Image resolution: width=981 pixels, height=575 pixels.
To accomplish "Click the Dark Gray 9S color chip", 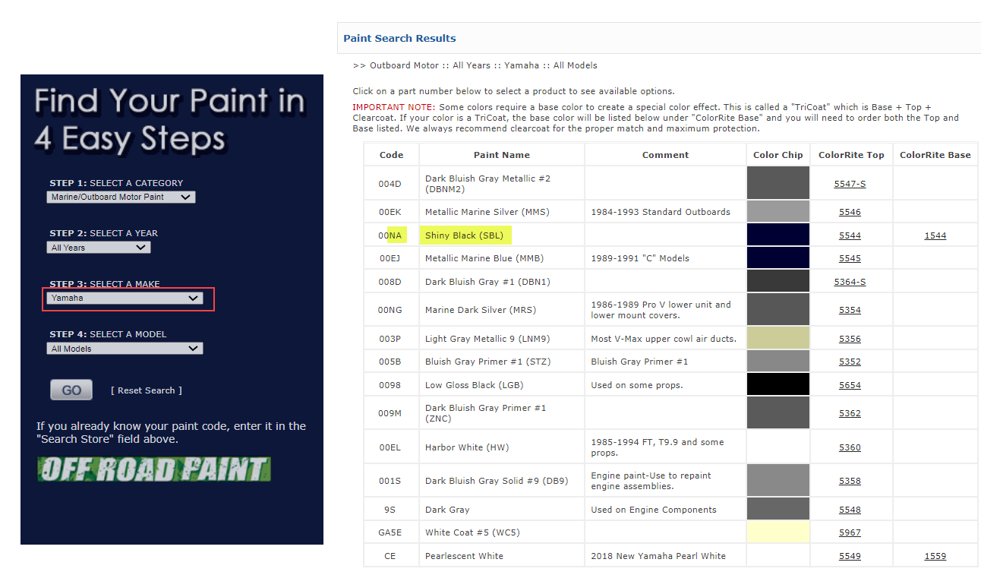I will [x=778, y=509].
